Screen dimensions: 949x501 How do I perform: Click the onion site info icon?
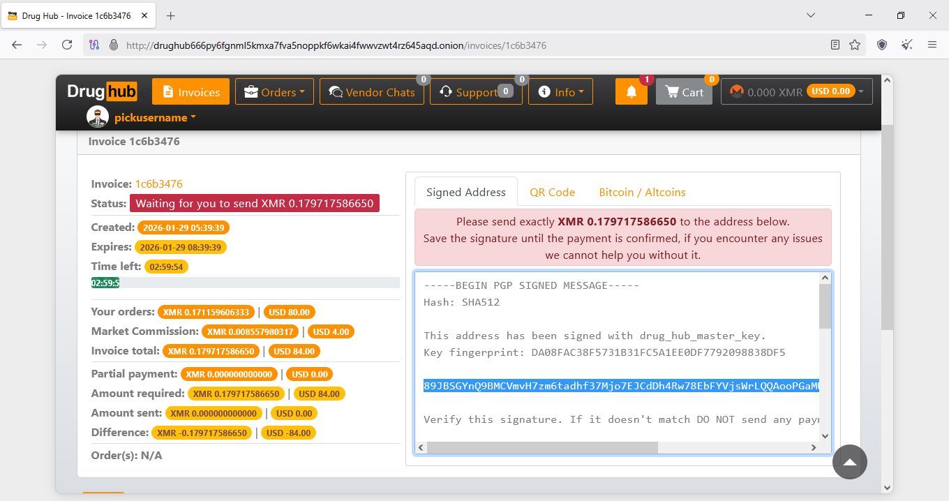[114, 45]
